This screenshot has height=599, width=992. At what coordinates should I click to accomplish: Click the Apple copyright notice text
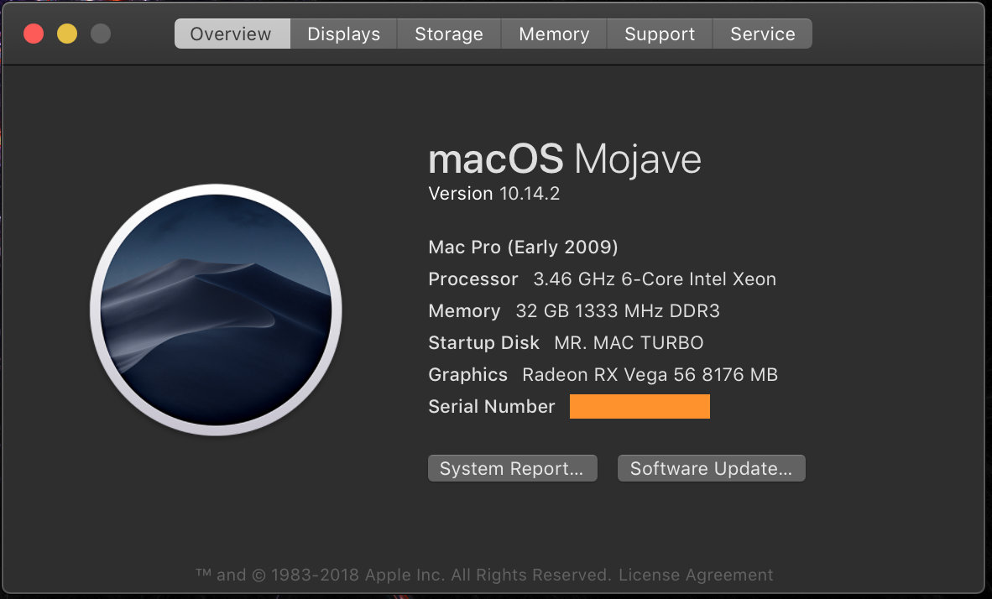point(403,575)
